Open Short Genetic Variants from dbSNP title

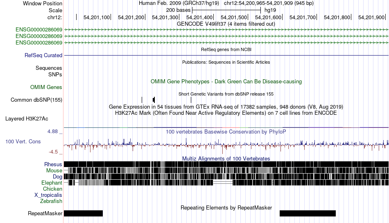[226, 94]
